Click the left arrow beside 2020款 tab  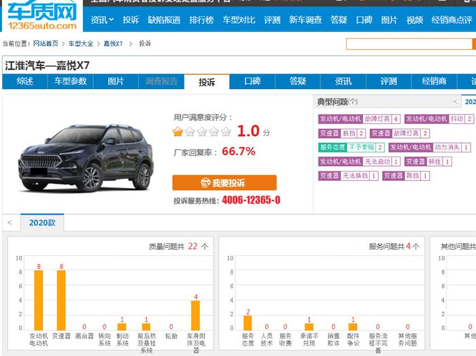point(10,223)
